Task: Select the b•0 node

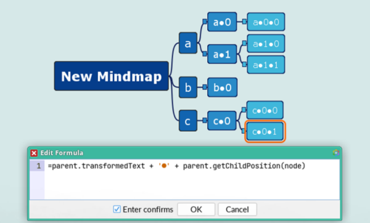Action: coord(222,87)
